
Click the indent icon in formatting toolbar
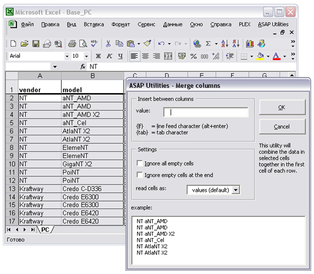230,56
